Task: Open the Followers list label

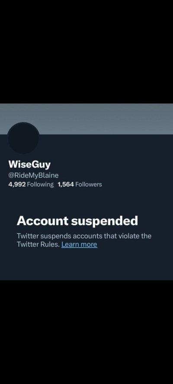Action: click(x=89, y=184)
